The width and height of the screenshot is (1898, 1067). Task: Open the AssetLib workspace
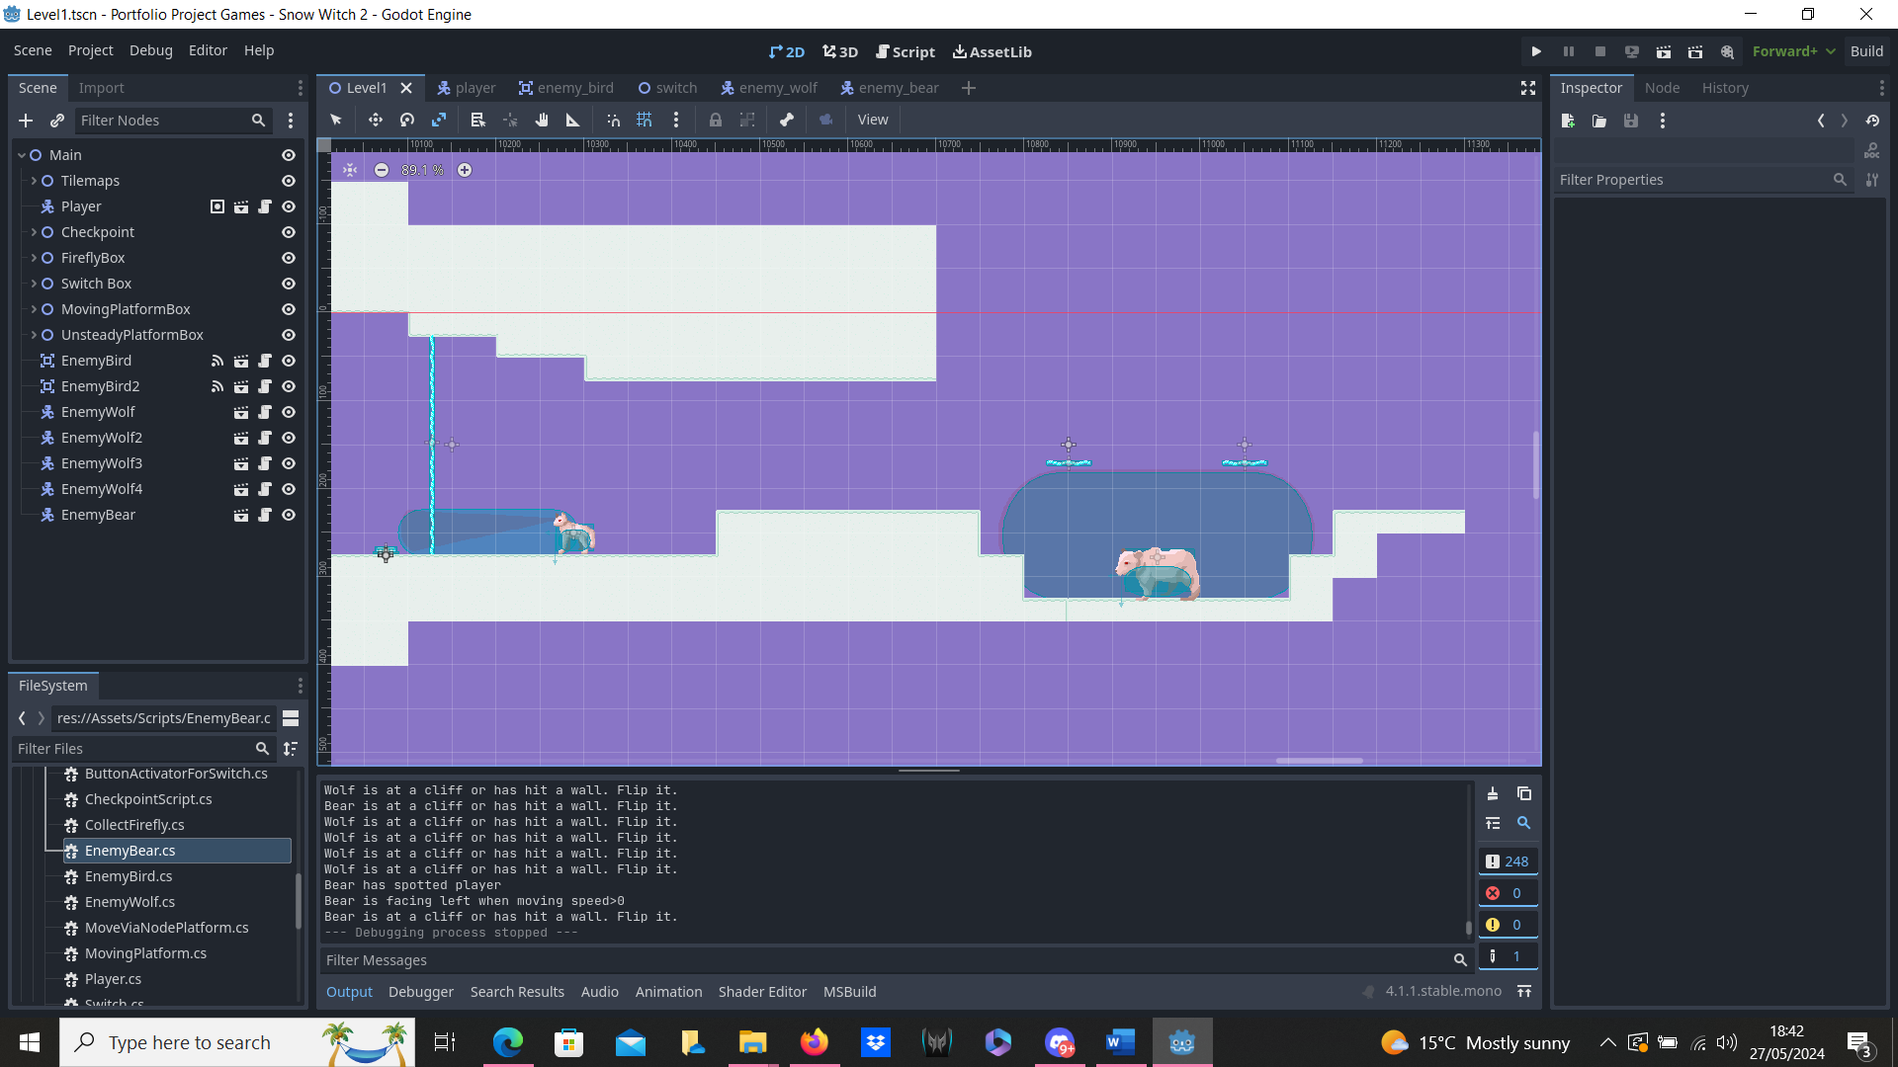(x=992, y=51)
